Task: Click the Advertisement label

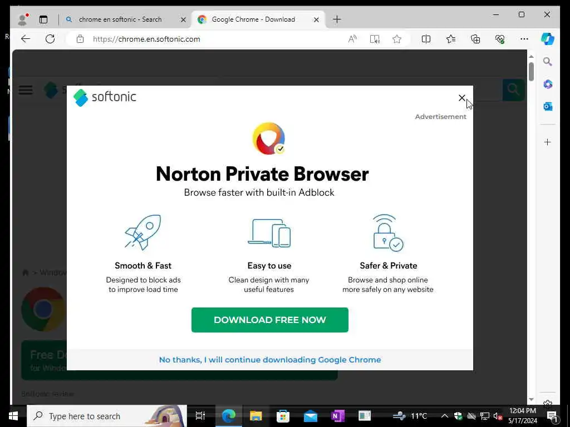Action: [441, 117]
